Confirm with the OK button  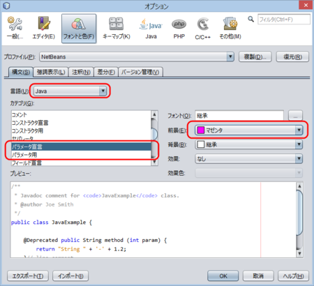(x=223, y=276)
